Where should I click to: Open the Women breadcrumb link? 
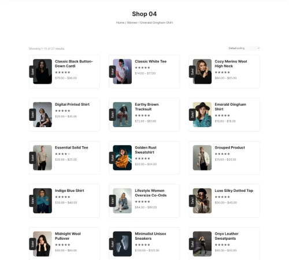click(132, 23)
